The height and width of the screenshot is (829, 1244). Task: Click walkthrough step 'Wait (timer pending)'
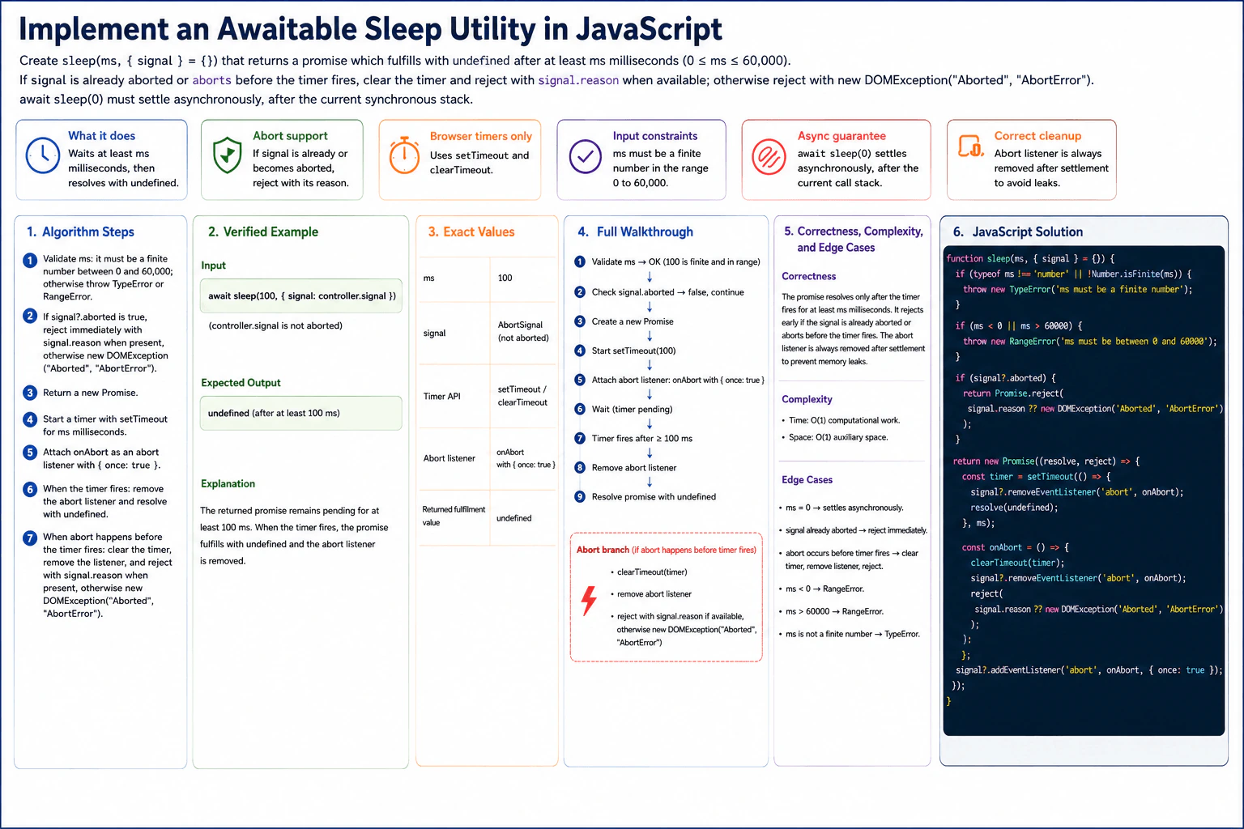pyautogui.click(x=632, y=409)
